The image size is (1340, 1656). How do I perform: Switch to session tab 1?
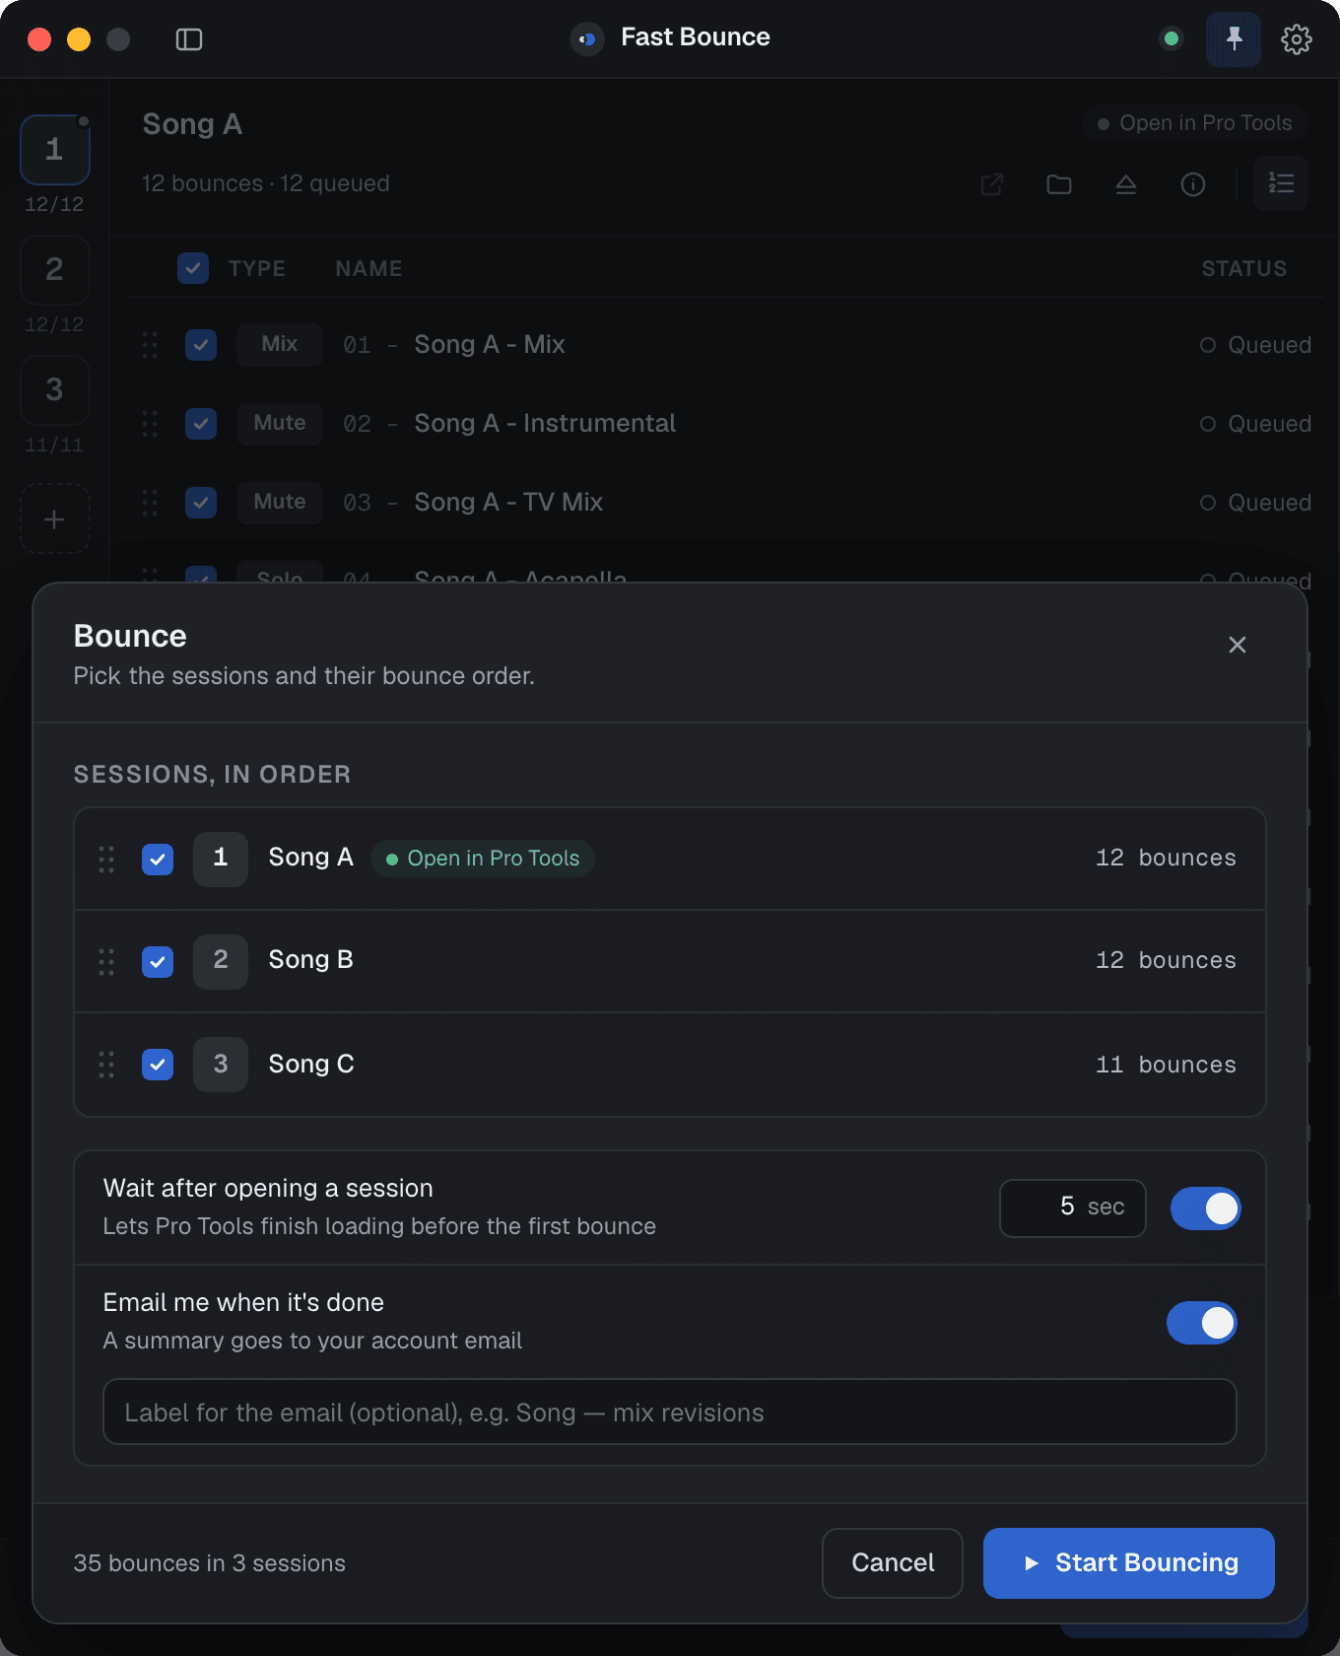(55, 150)
